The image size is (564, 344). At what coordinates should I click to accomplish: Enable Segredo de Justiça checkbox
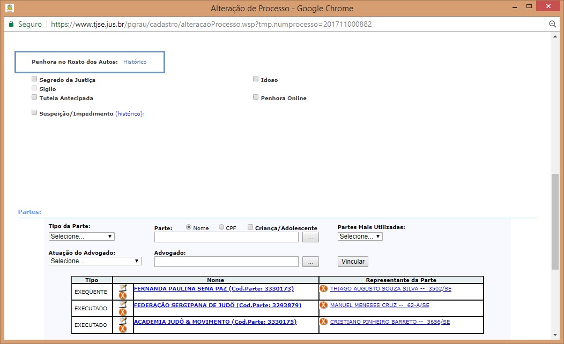point(34,79)
